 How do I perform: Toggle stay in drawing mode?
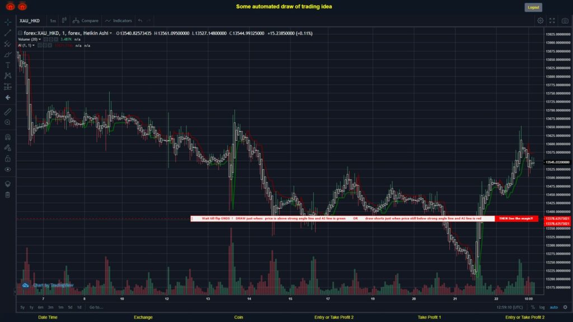(8, 148)
